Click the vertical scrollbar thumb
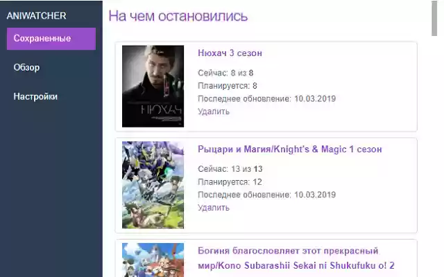Screen dimensions: 444x277 point(434,19)
